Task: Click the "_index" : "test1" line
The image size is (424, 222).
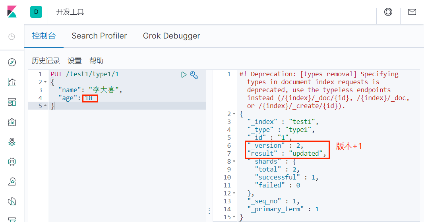Action: pyautogui.click(x=283, y=122)
